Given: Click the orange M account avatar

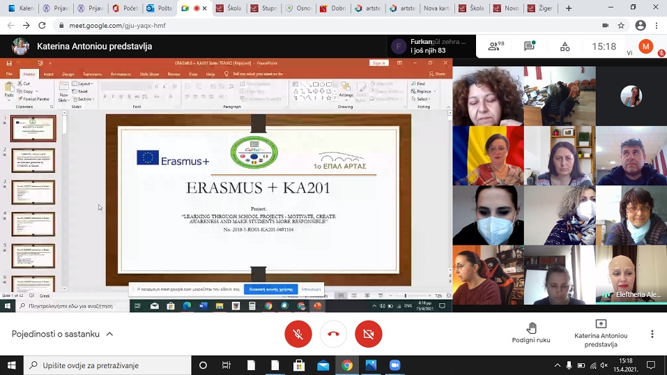Looking at the screenshot, I should [x=645, y=47].
